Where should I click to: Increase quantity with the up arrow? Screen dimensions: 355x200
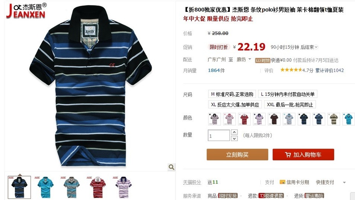point(234,132)
